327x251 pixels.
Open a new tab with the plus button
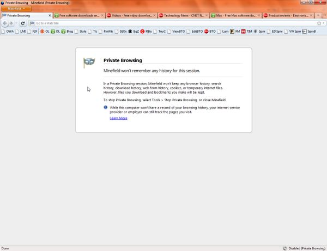point(319,16)
